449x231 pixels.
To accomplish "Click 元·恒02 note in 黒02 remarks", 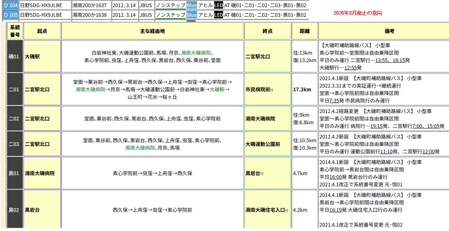I will coord(394,225).
